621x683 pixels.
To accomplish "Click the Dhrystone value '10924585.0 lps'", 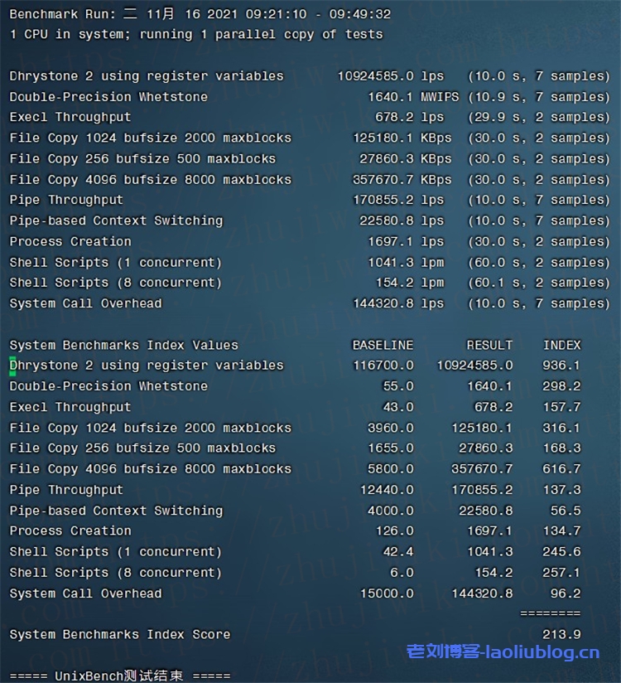I will point(390,76).
